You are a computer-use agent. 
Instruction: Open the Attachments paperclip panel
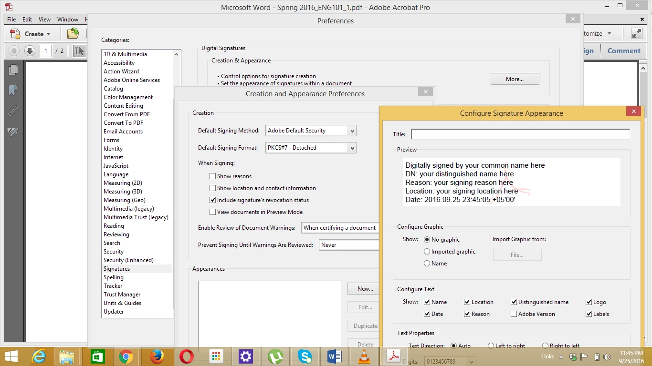(x=13, y=111)
